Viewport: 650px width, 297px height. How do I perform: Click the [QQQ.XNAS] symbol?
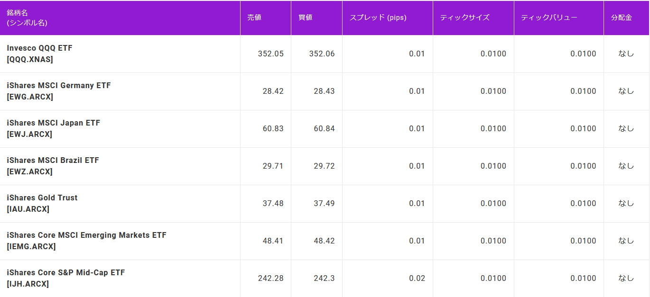tap(30, 59)
